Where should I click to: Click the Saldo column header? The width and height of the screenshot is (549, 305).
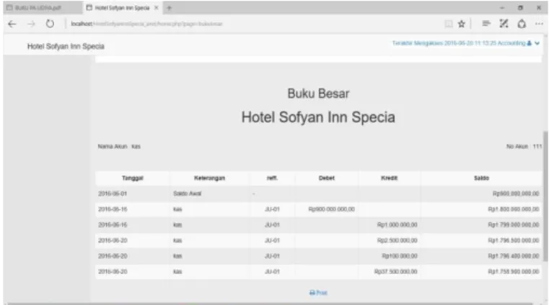tap(481, 178)
